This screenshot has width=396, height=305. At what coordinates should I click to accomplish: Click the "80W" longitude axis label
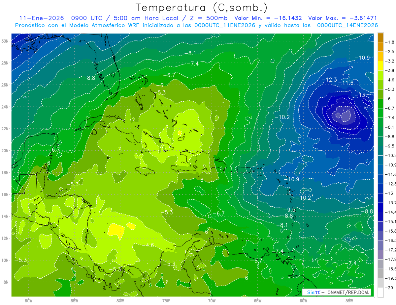point(120,301)
